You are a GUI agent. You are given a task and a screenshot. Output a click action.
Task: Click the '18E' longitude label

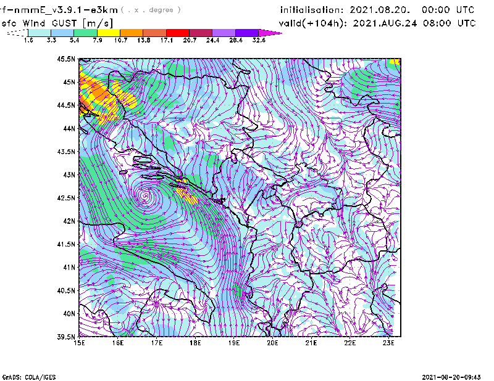click(195, 343)
